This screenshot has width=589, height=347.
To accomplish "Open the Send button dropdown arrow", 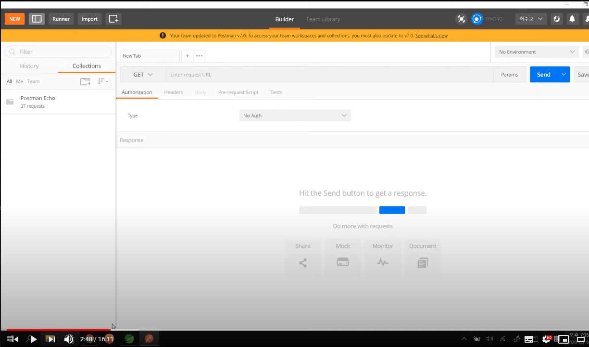I will point(564,75).
